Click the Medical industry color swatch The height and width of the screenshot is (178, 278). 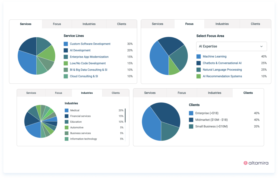pos(67,110)
